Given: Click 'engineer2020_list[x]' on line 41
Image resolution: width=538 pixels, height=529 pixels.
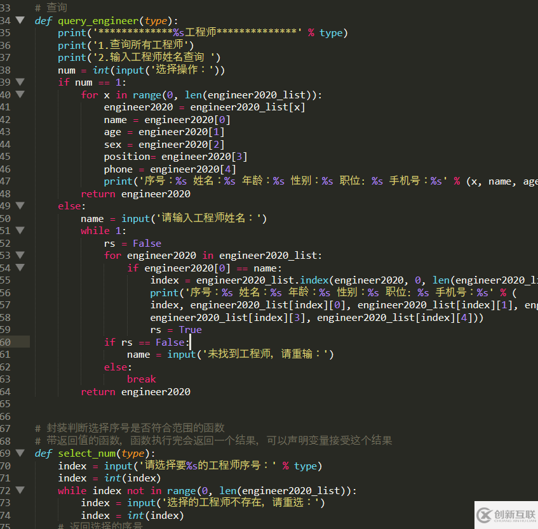Looking at the screenshot, I should pyautogui.click(x=247, y=107).
